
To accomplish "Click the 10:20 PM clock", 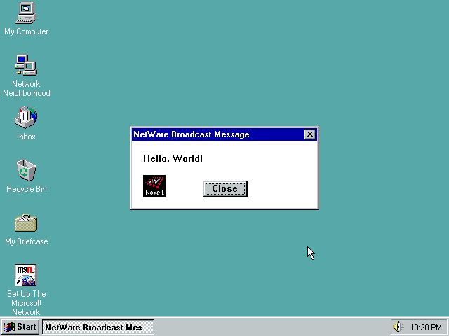I will 426,327.
